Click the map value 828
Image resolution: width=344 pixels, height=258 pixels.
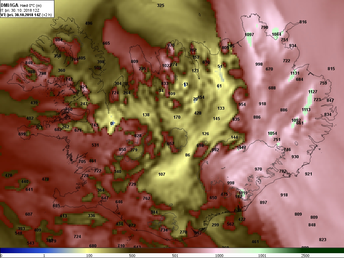tap(138, 136)
